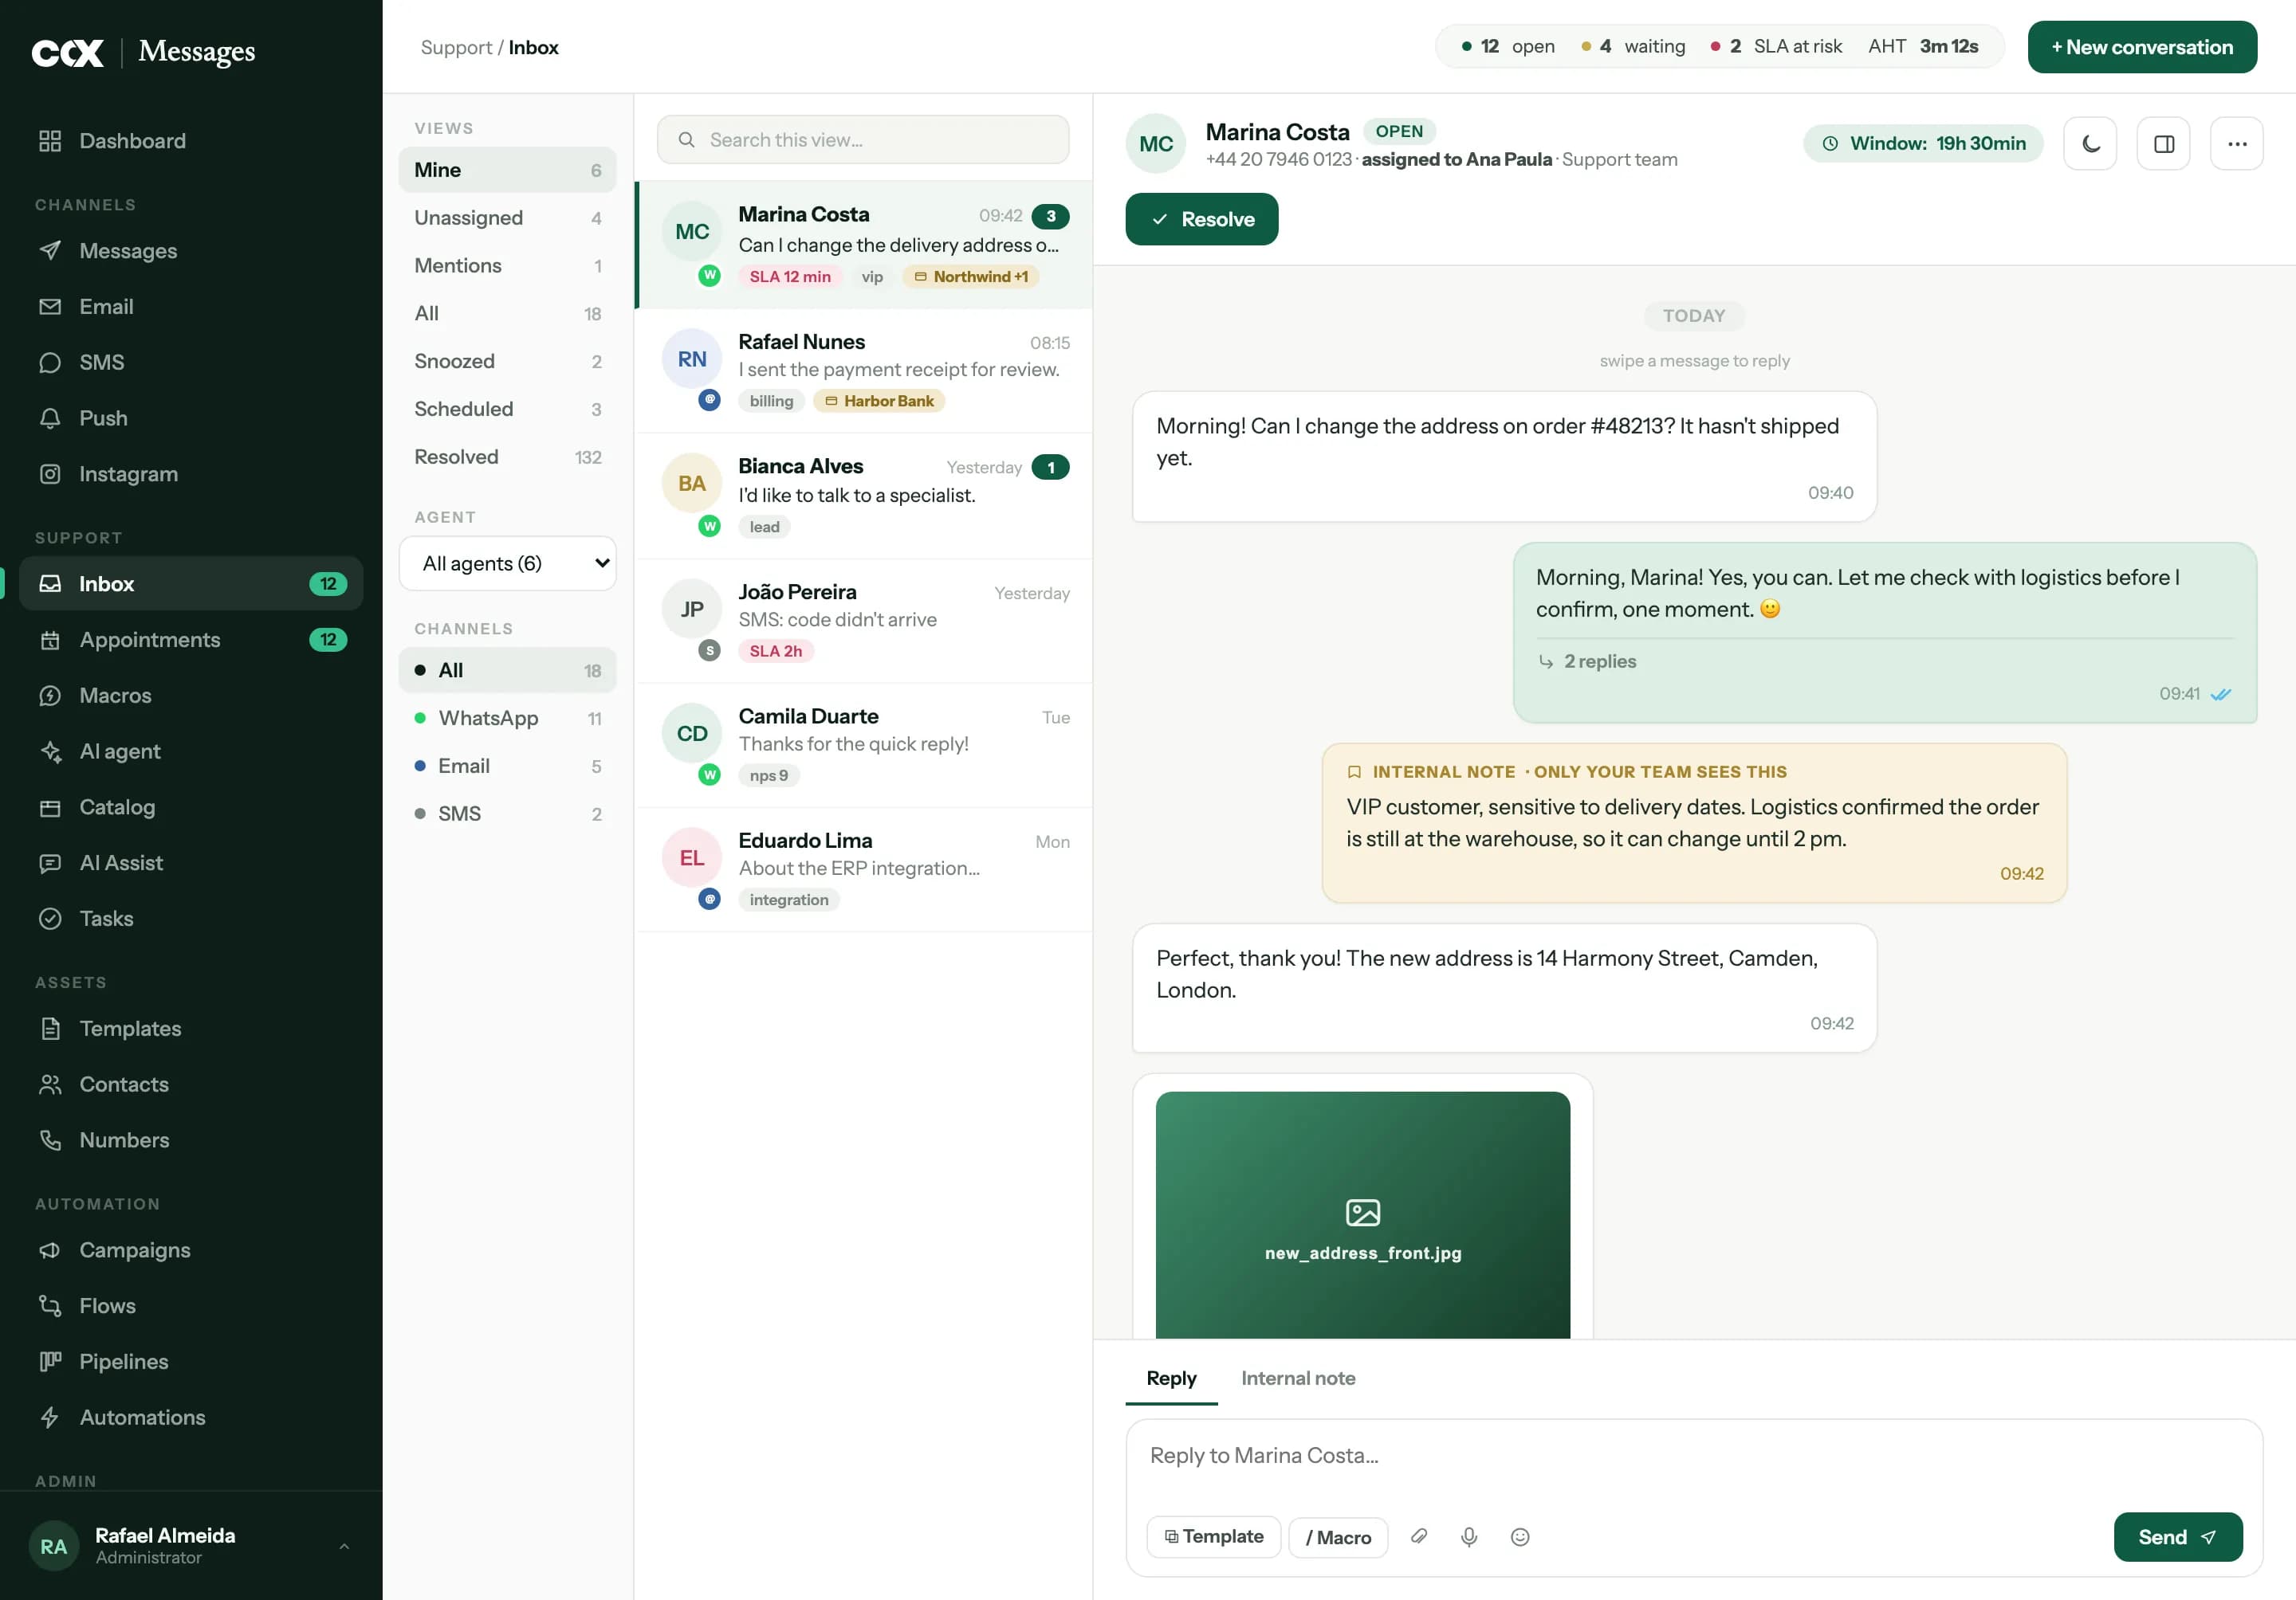Toggle dark mode with the moon icon
The height and width of the screenshot is (1600, 2296).
(x=2090, y=144)
